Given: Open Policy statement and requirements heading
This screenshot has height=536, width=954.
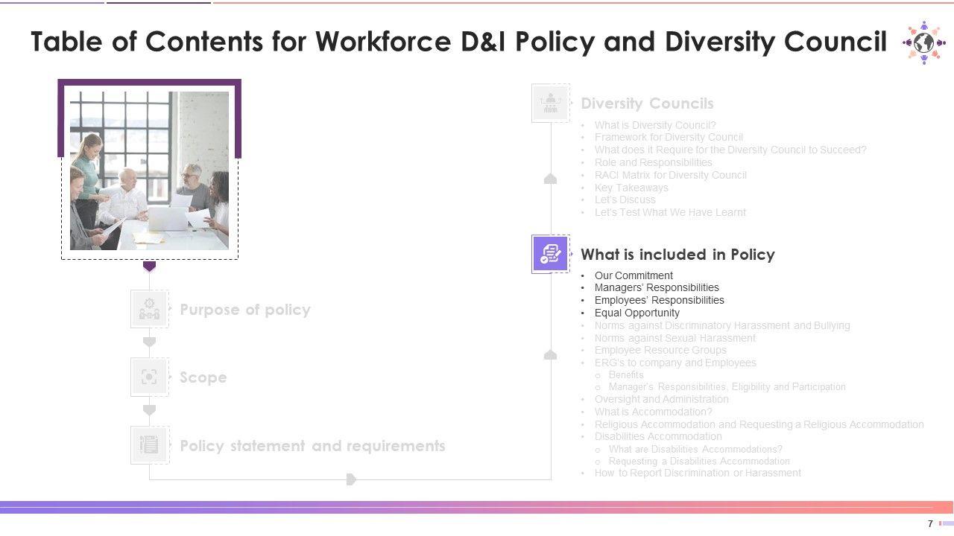Looking at the screenshot, I should pos(312,446).
